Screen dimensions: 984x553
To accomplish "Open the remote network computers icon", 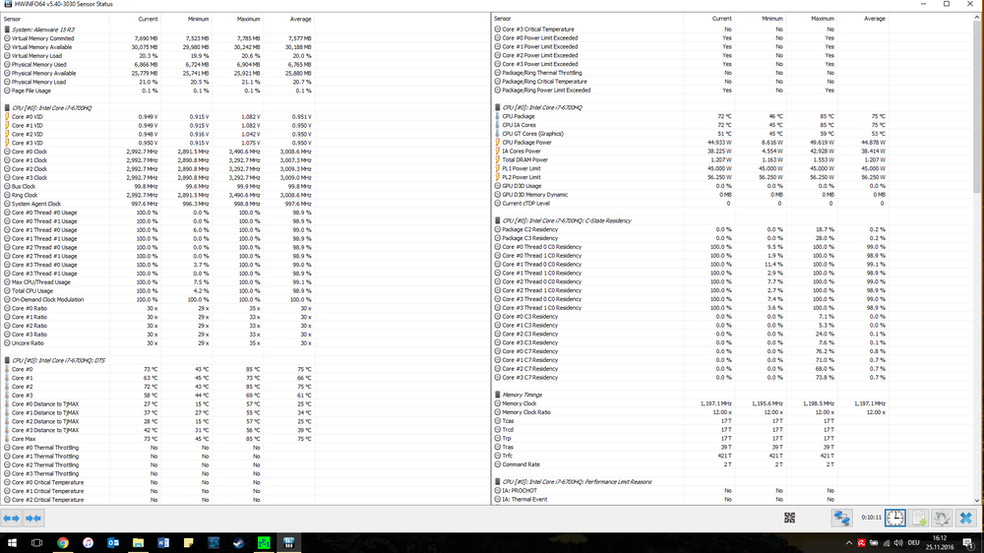I will [x=841, y=518].
